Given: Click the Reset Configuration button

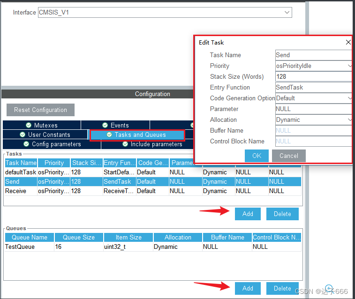Looking at the screenshot, I should click(x=40, y=110).
